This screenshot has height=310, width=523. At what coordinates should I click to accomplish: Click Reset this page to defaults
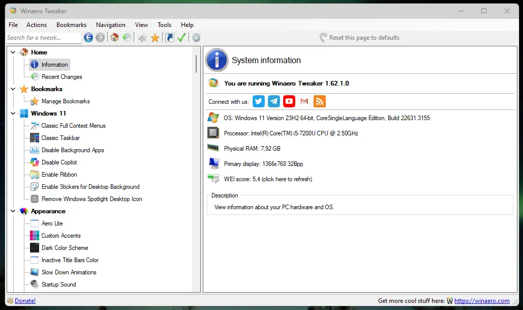point(359,38)
